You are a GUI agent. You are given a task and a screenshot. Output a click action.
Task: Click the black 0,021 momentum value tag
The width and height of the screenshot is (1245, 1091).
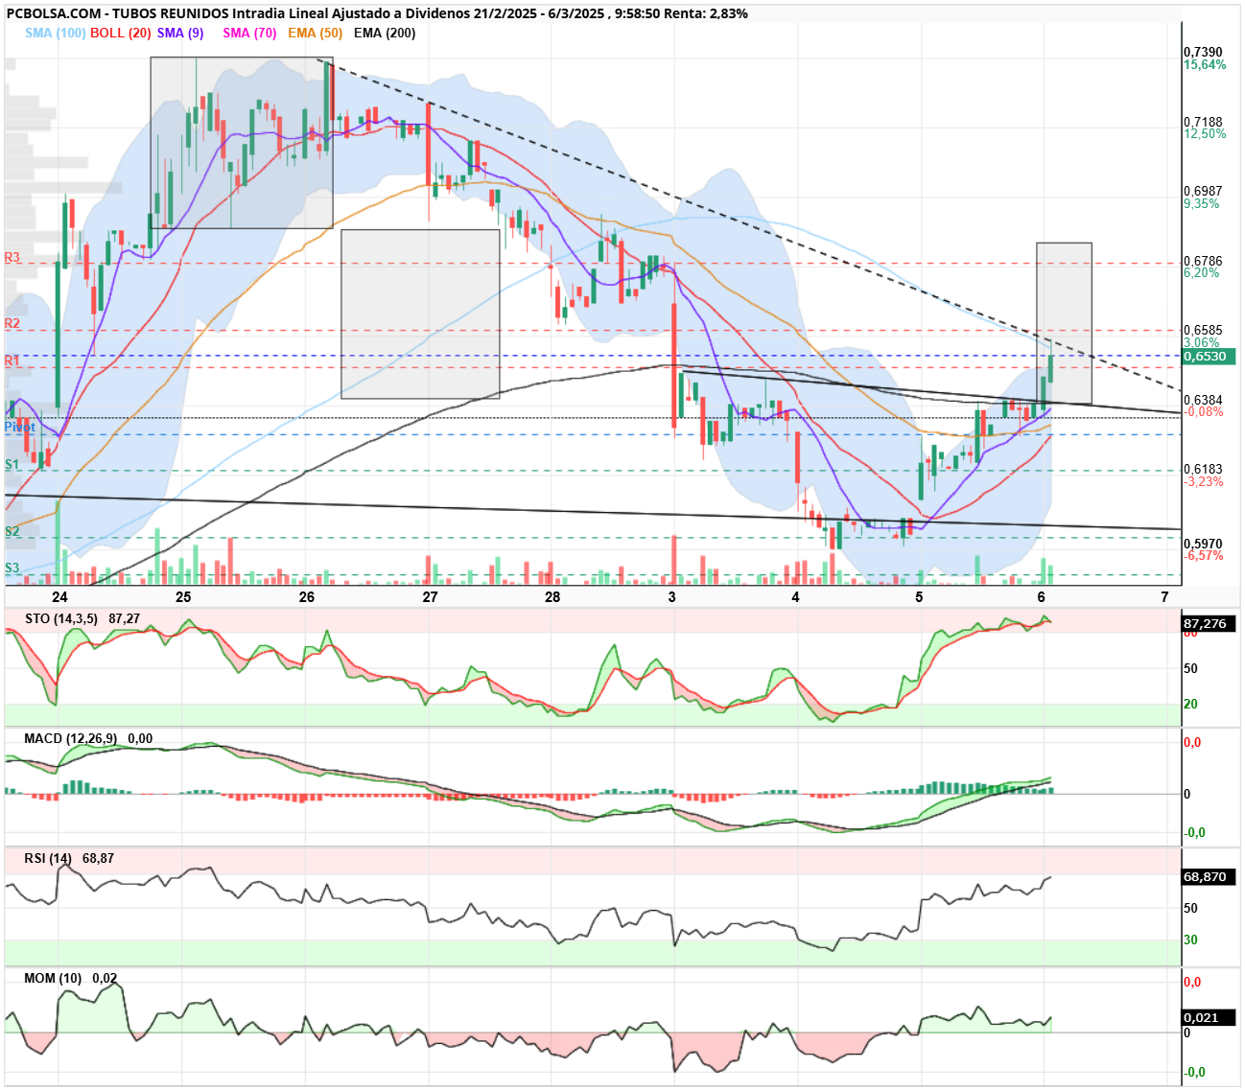[1210, 1018]
